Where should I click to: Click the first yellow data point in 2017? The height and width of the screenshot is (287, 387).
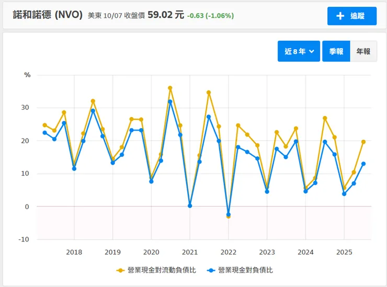(x=44, y=125)
